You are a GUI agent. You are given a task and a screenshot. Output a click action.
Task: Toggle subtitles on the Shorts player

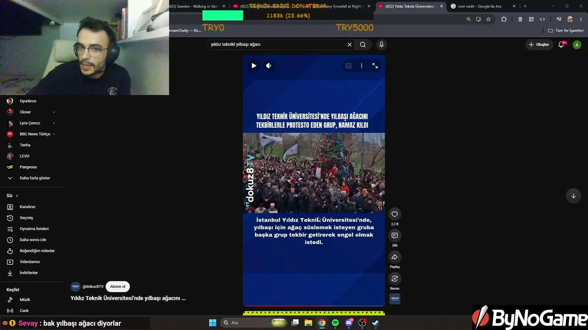(x=348, y=66)
